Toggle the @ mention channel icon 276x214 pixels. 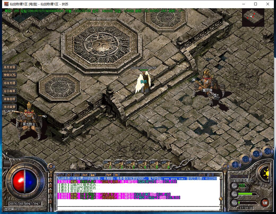pos(50,202)
